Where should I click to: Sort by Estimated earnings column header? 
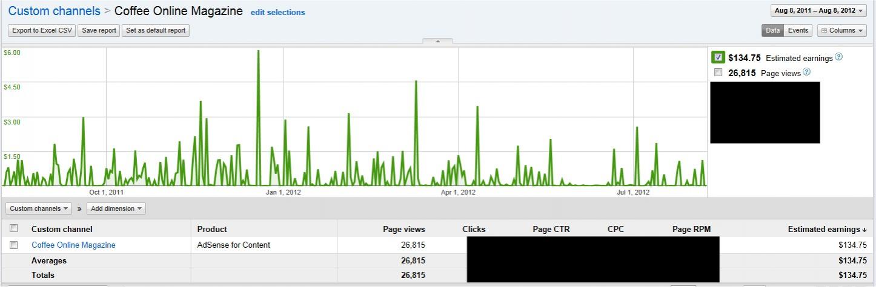click(828, 229)
